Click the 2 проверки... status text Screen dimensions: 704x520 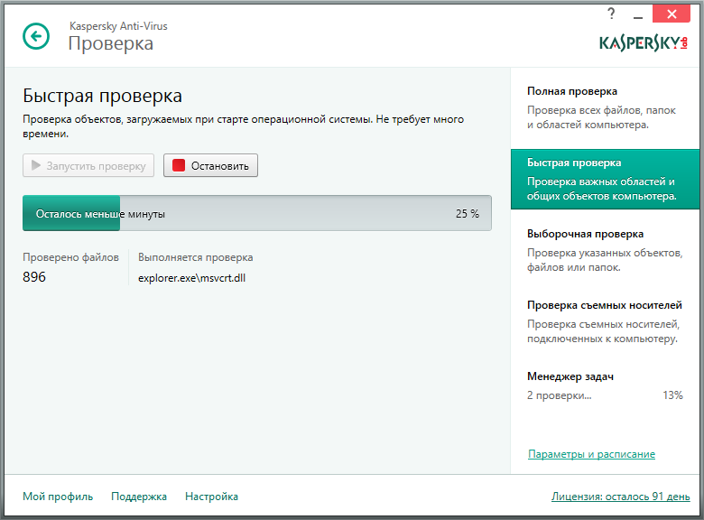(559, 395)
